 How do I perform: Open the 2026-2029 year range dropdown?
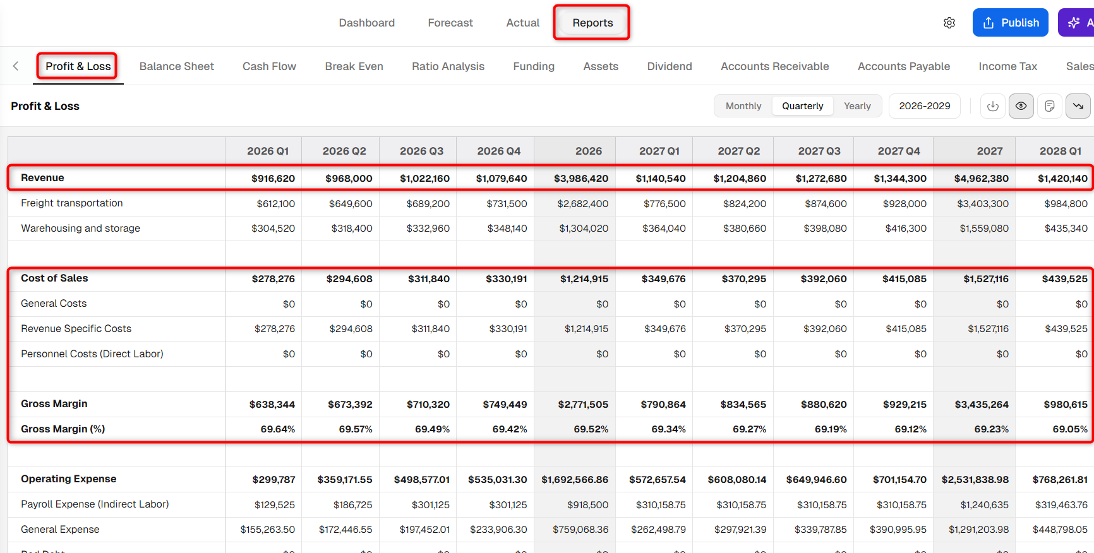[x=925, y=106]
